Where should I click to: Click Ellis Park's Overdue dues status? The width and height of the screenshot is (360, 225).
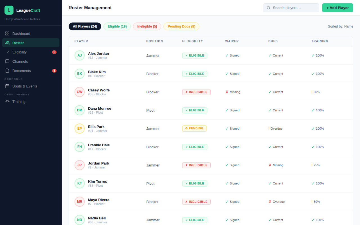[x=275, y=129]
